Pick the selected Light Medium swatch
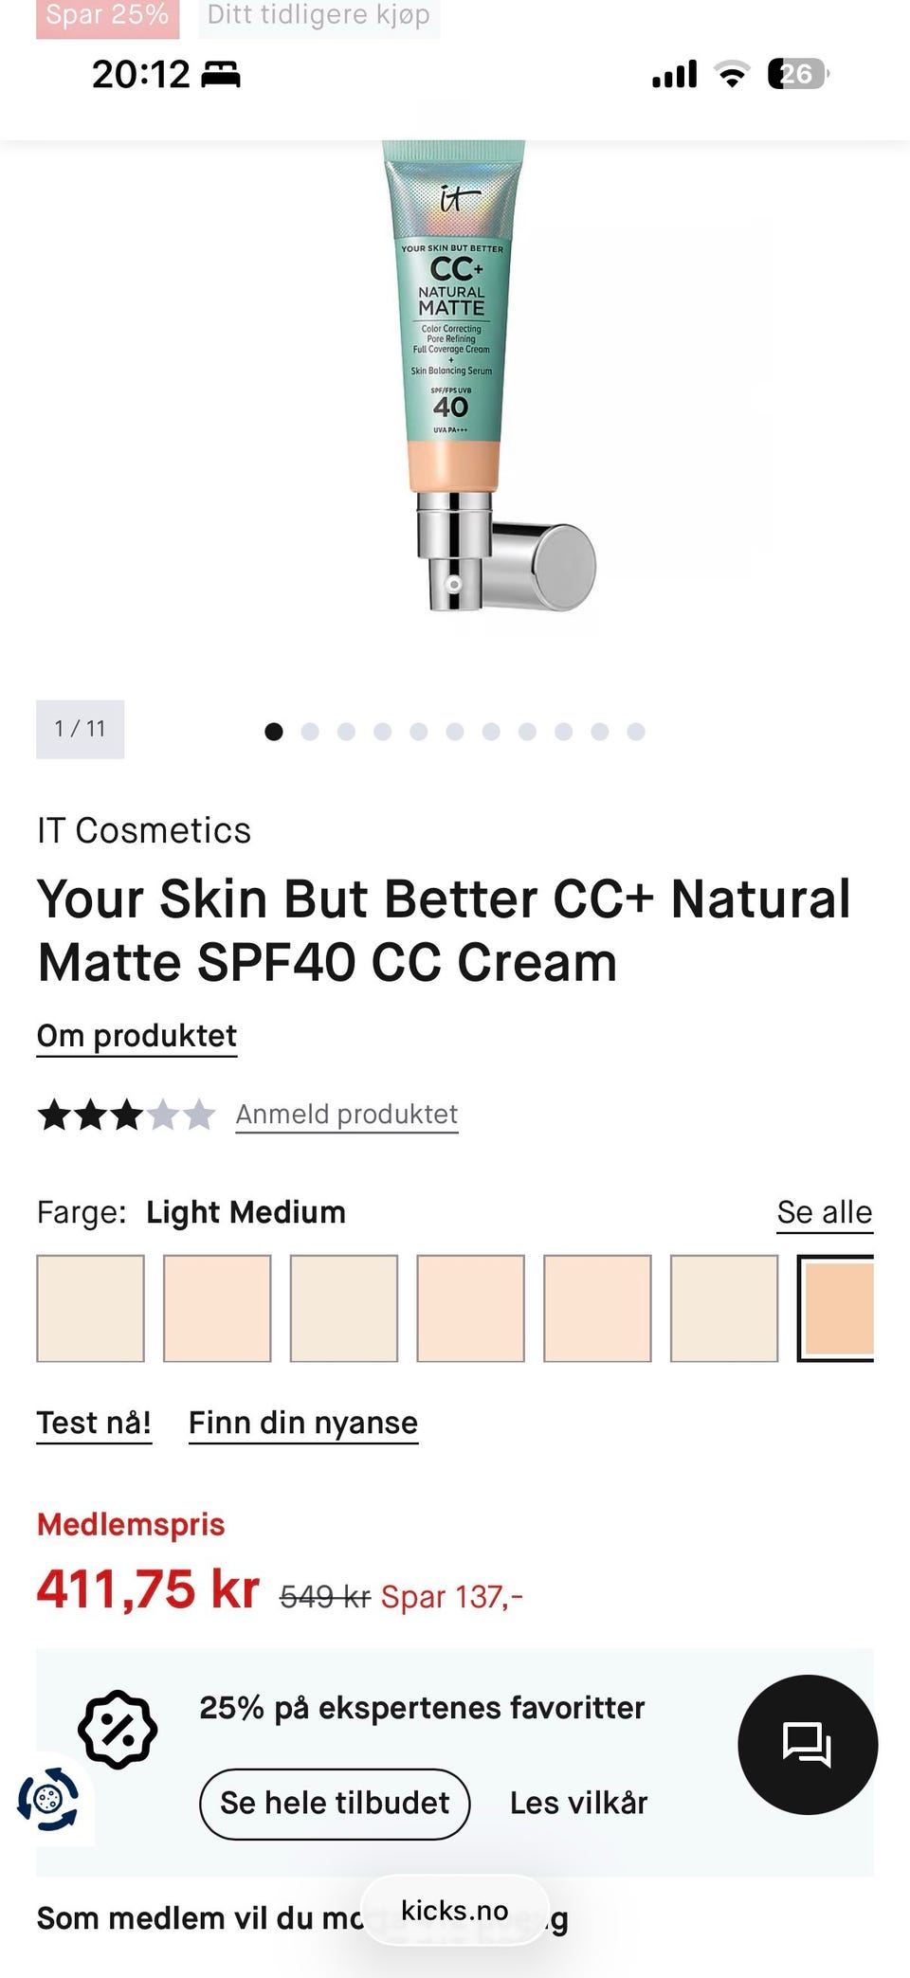The height and width of the screenshot is (1978, 910). click(x=835, y=1308)
